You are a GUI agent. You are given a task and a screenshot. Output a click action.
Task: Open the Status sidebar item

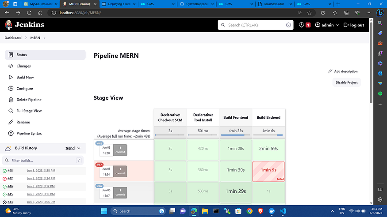[45, 55]
